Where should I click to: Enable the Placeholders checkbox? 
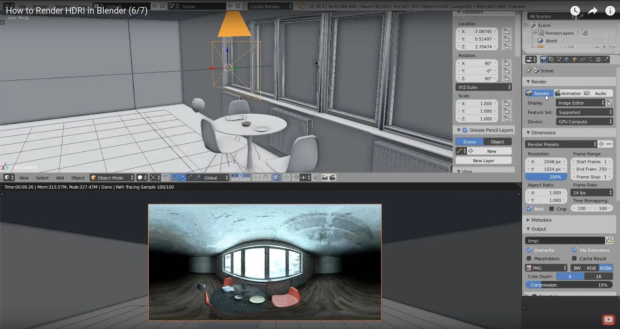point(529,258)
